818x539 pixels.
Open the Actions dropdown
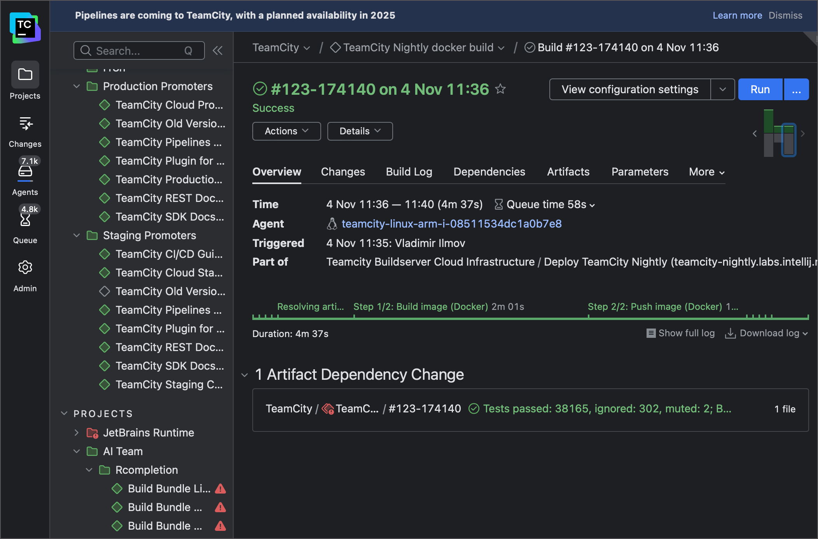tap(287, 131)
